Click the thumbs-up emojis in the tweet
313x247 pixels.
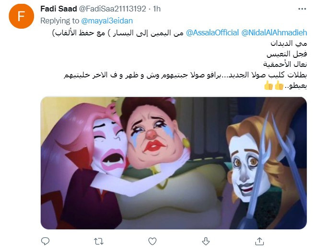tap(274, 86)
